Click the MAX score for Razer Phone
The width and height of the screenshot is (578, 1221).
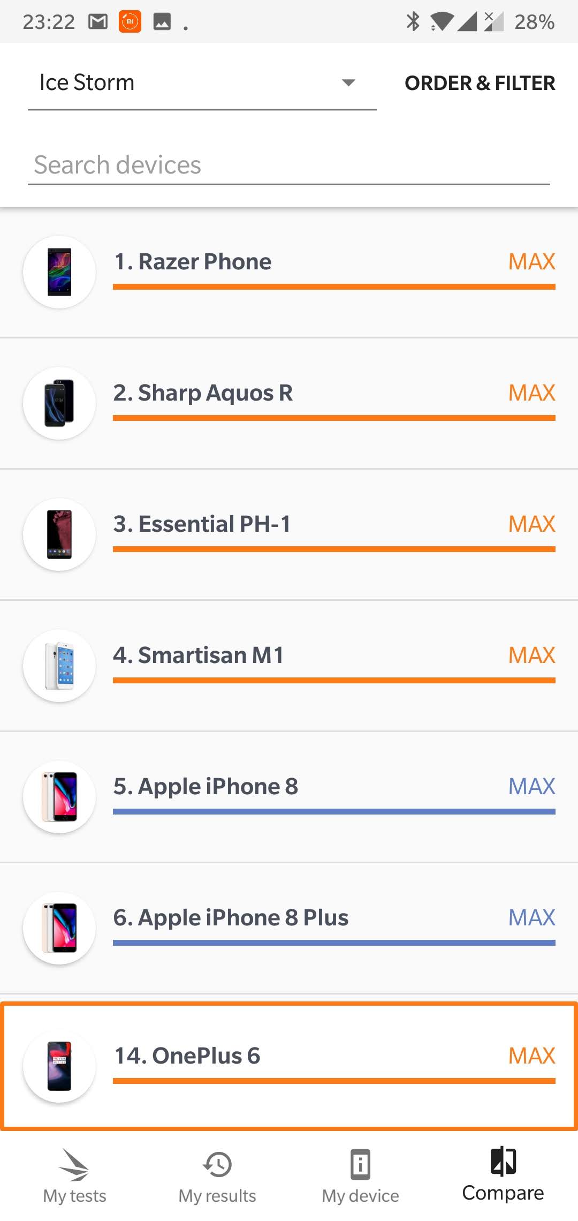coord(531,262)
